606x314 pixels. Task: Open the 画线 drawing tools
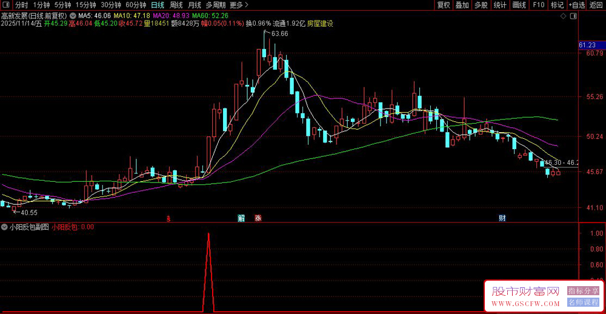point(519,5)
